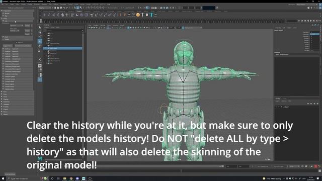This screenshot has width=322, height=181.
Task: Jump to end of playback range
Action: pos(319,21)
